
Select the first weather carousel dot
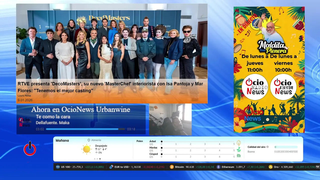(94, 159)
